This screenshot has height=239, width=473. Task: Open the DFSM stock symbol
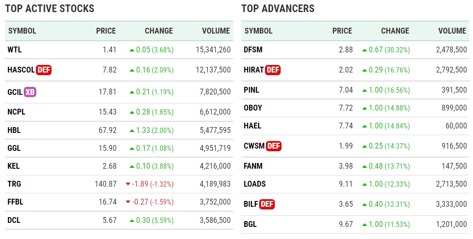(x=253, y=50)
